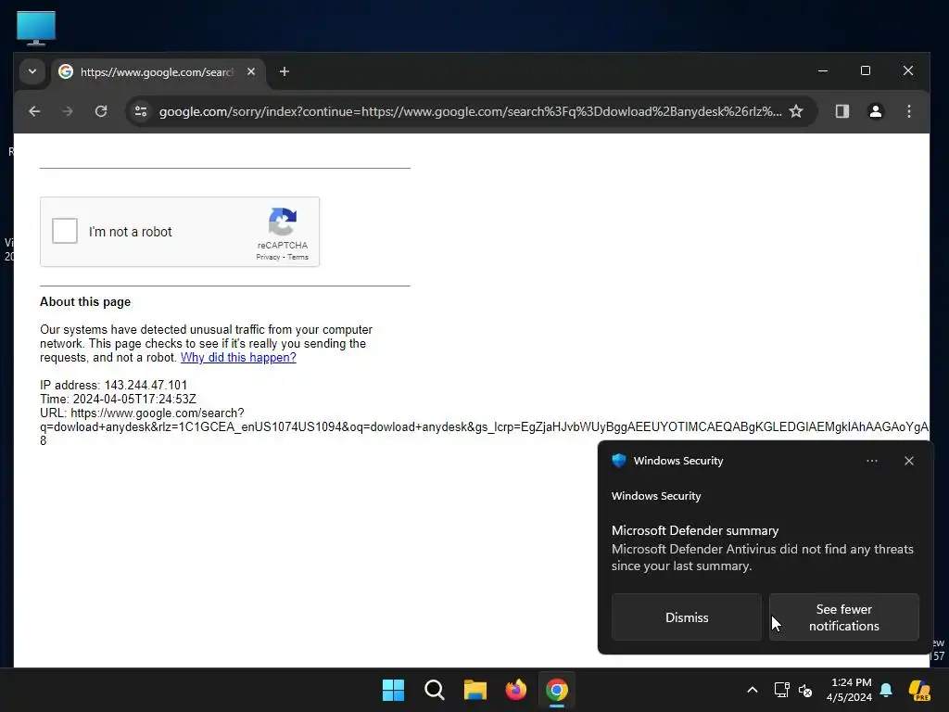Close the google.com/search tab
Viewport: 949px width, 712px height.
pos(251,71)
